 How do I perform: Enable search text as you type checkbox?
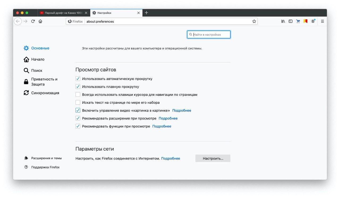tap(78, 102)
